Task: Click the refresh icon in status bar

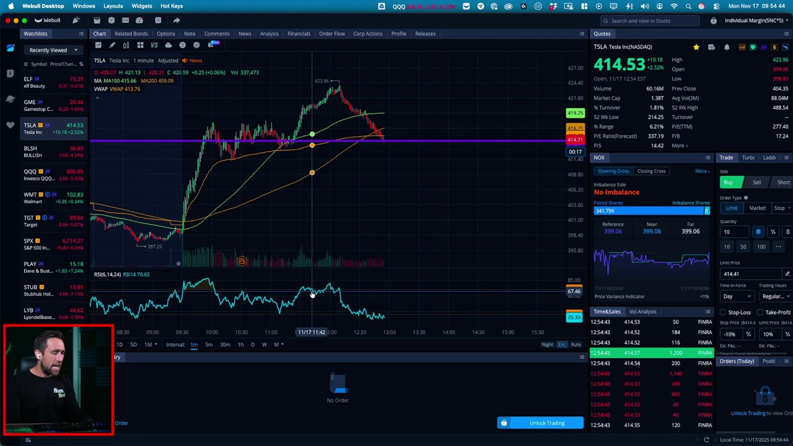Action: coord(706,440)
